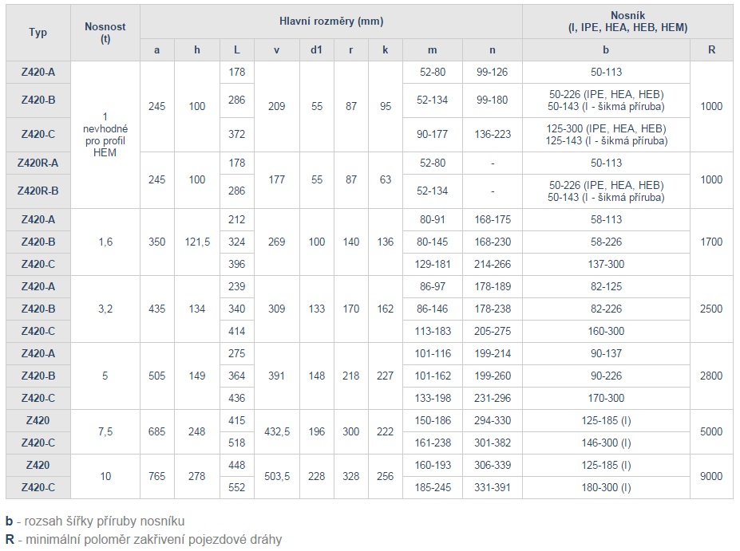Select the 7,5 load capacity cell
Image resolution: width=740 pixels, height=551 pixels.
point(105,431)
